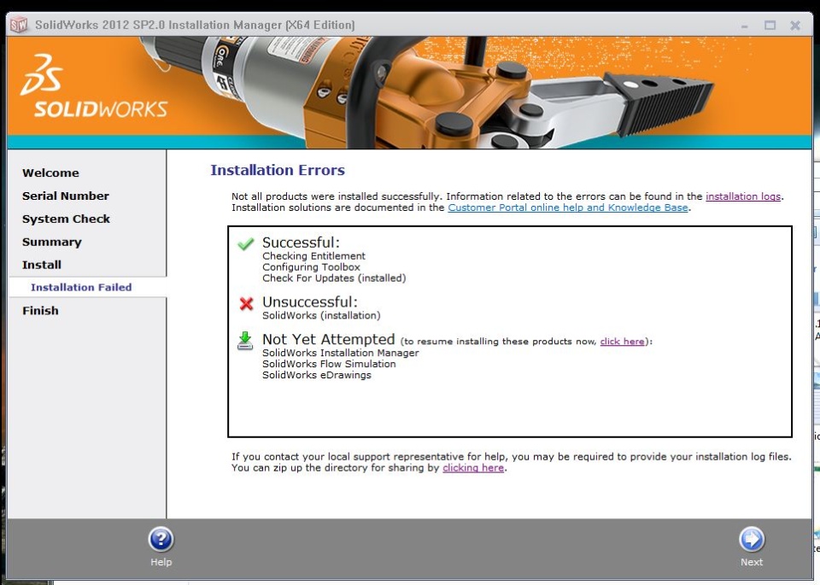Image resolution: width=820 pixels, height=585 pixels.
Task: Click 'SolidWorks eDrawings' pending entry
Action: [x=317, y=375]
